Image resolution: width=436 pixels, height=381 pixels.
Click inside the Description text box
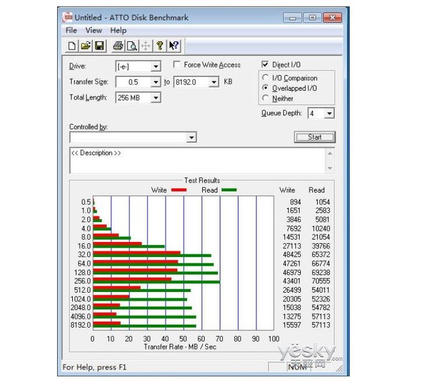[198, 161]
